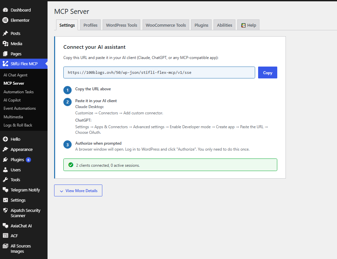Click the 'ChatGPT:' instruction label
Image resolution: width=337 pixels, height=259 pixels.
83,120
